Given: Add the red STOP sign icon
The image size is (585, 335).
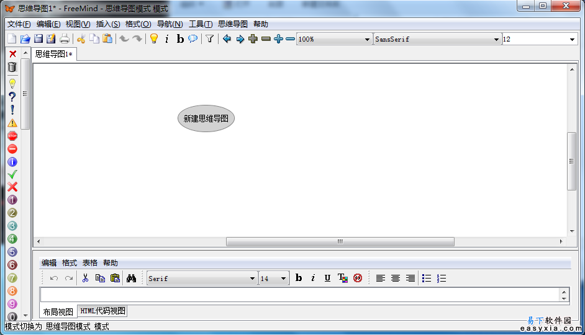Looking at the screenshot, I should [12, 135].
